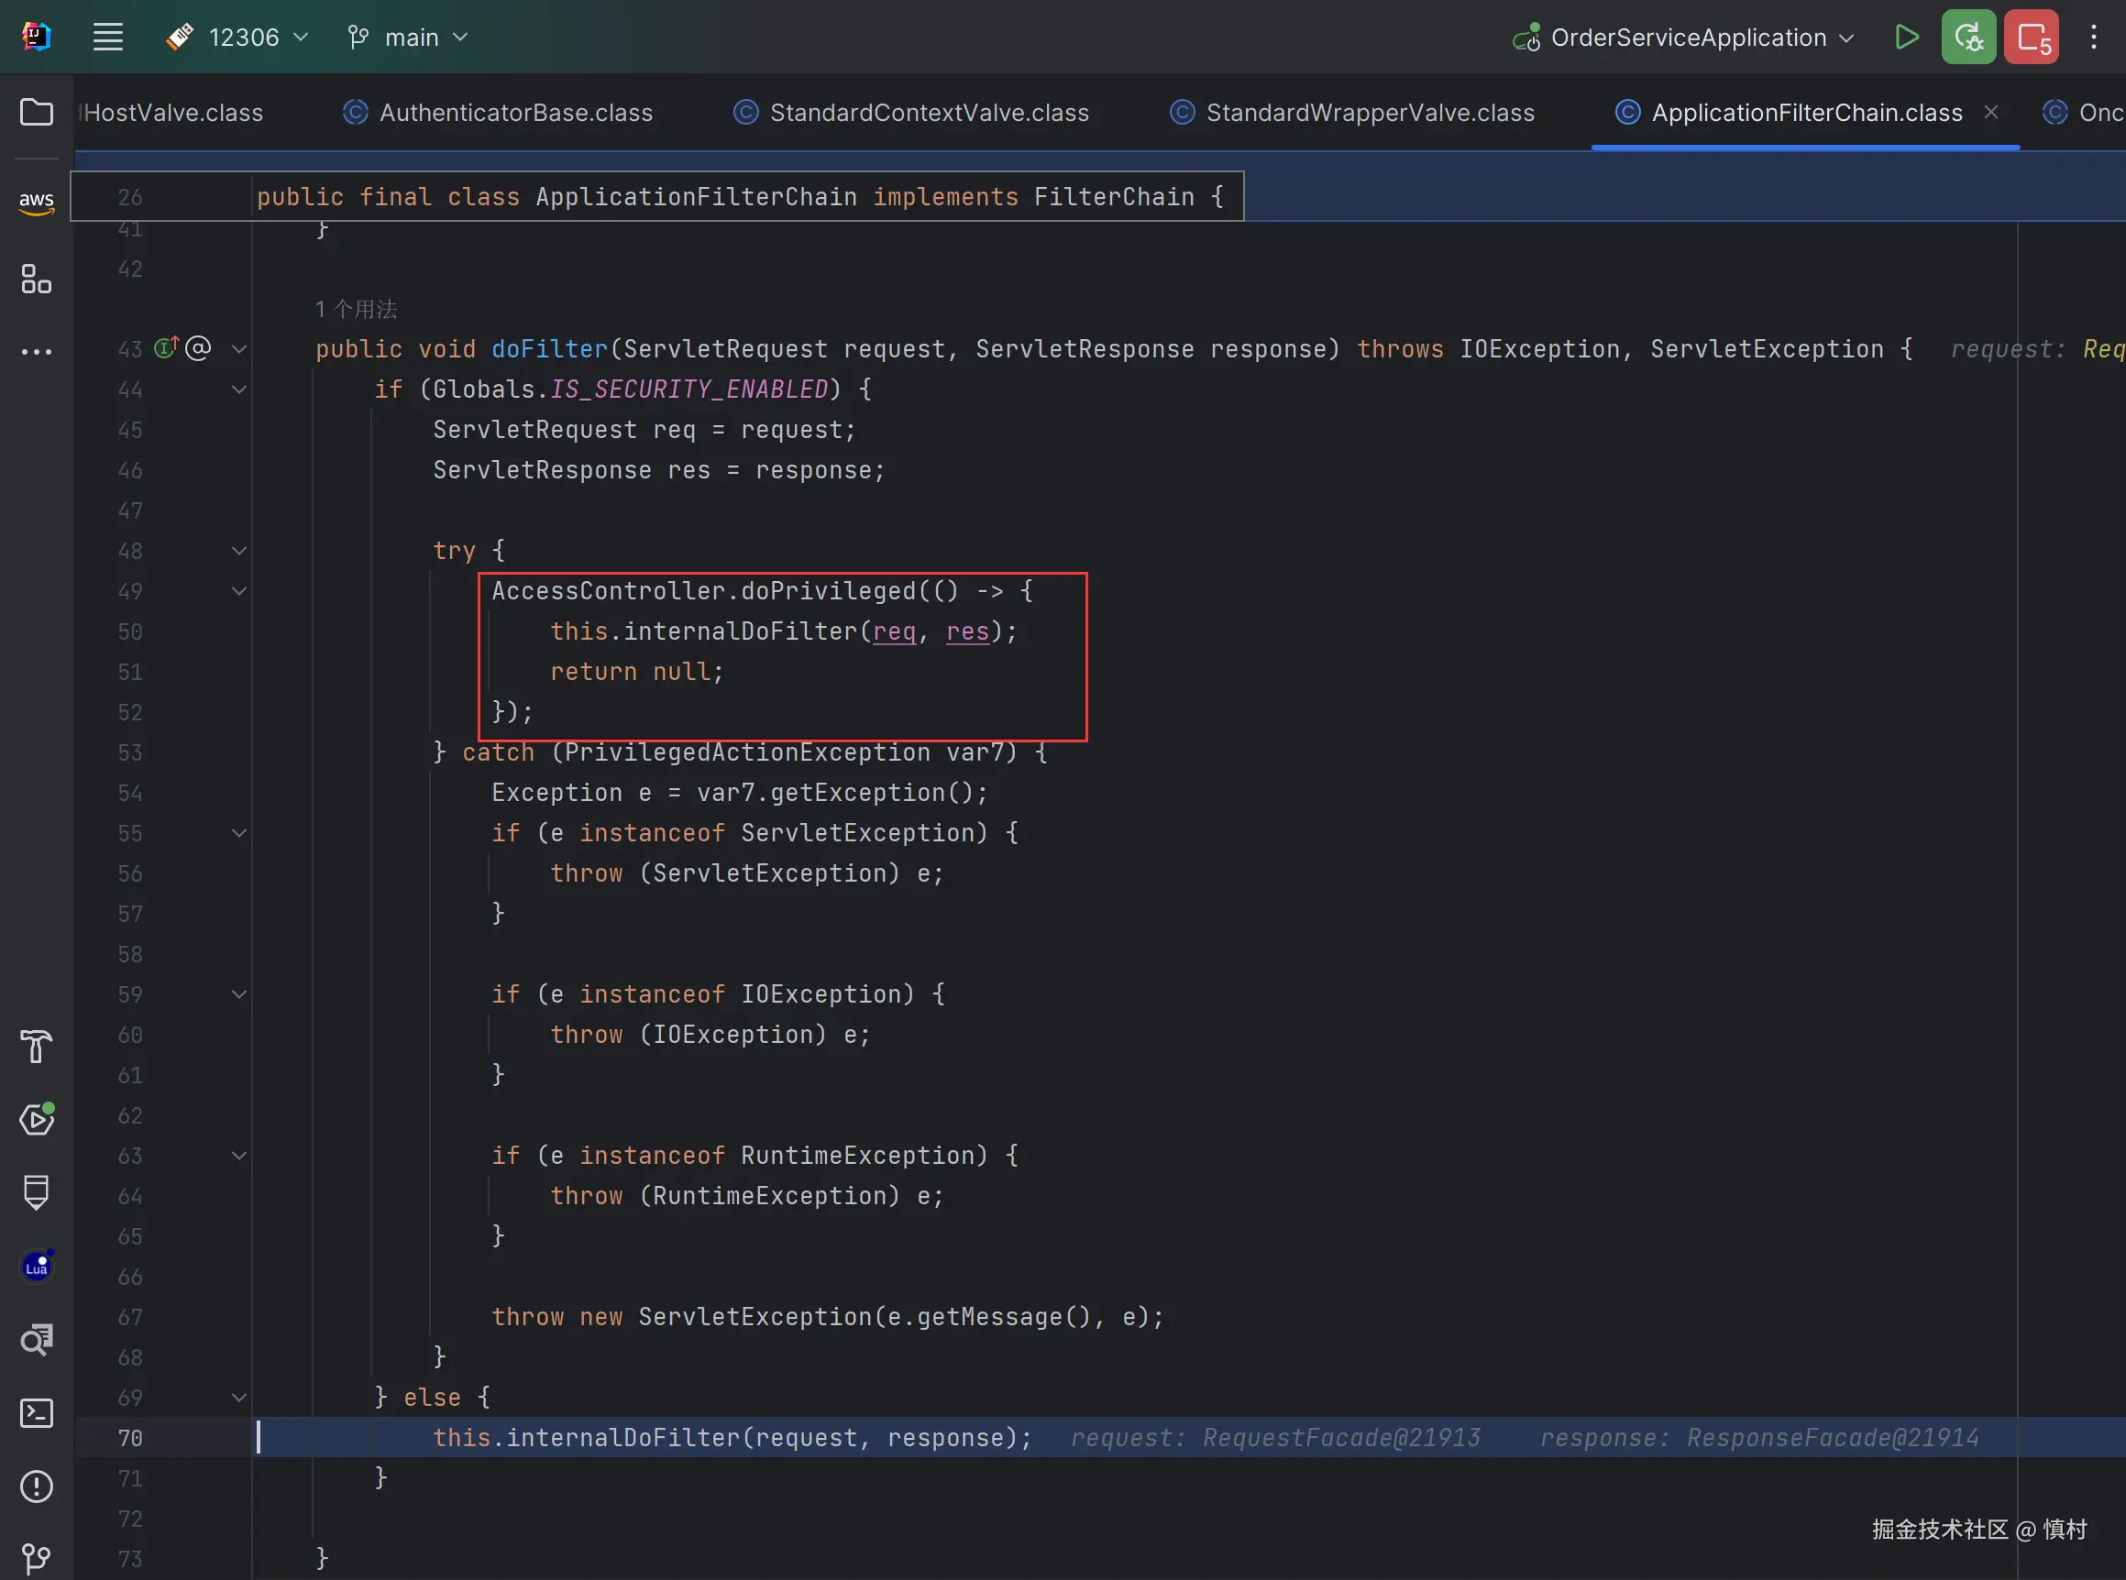Click the green Debug bug button
This screenshot has height=1580, width=2126.
pyautogui.click(x=1968, y=38)
